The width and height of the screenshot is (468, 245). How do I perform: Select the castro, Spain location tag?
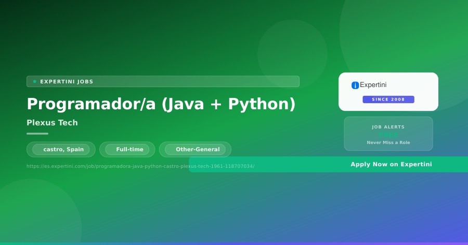coord(61,149)
